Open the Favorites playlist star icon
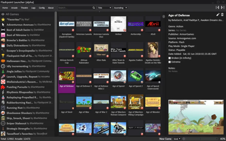The height and width of the screenshot is (141, 226). tap(3, 19)
